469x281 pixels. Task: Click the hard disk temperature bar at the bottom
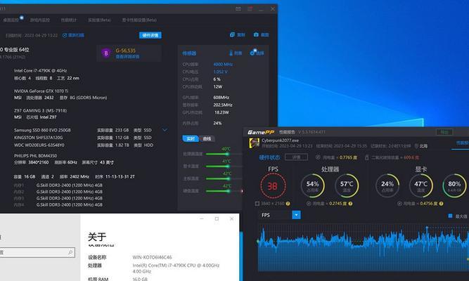click(217, 190)
